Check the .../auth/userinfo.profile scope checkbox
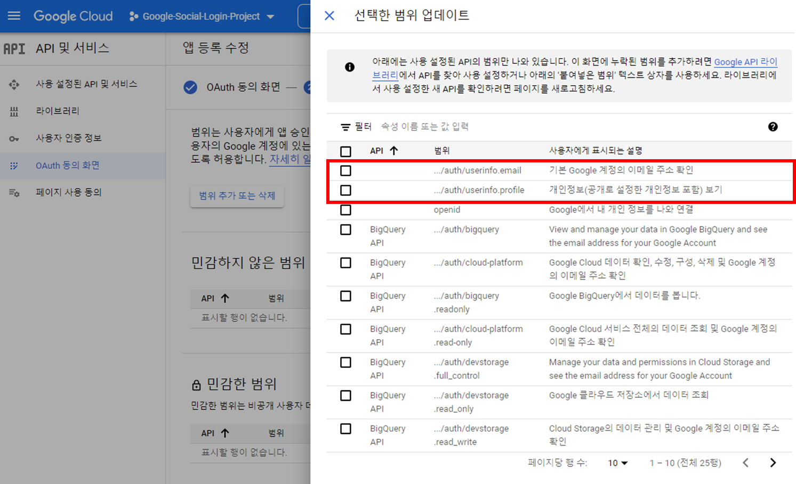The image size is (796, 484). 345,190
